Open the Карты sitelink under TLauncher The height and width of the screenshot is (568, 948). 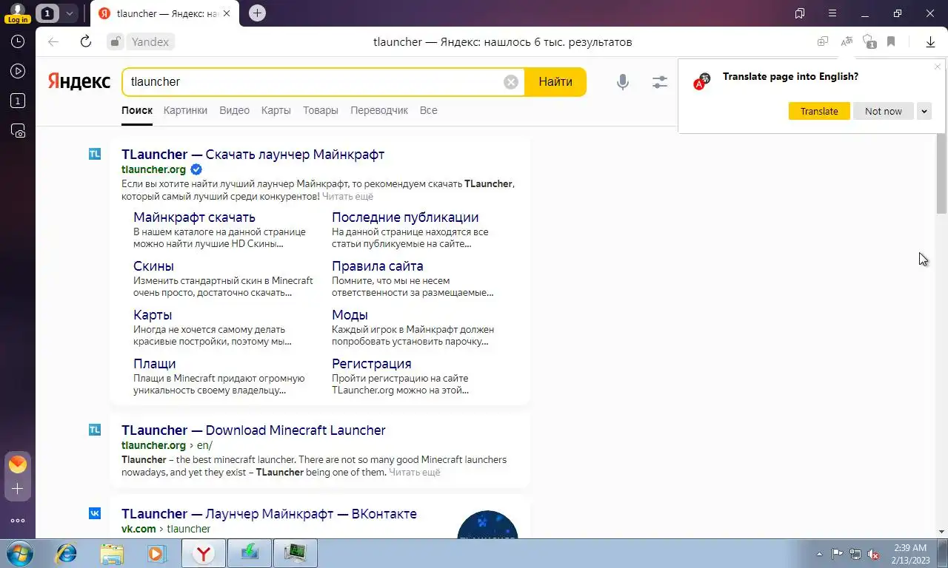(x=153, y=315)
